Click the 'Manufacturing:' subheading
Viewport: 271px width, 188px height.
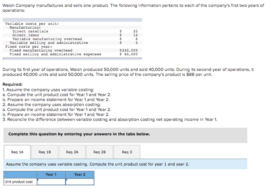click(x=25, y=27)
